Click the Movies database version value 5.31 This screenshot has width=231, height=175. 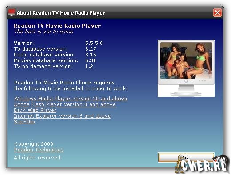pyautogui.click(x=90, y=60)
